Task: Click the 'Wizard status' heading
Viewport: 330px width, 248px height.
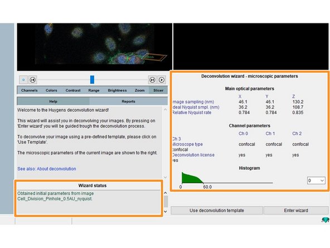Action: (93, 185)
